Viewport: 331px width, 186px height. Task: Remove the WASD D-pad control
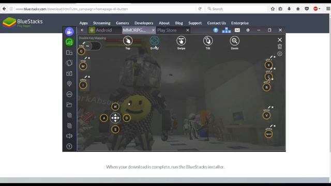click(129, 104)
